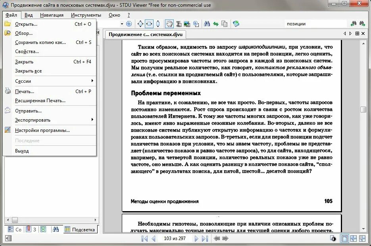Show previous tab with left triangle arrow
Screen dimensions: 371x246
pyautogui.click(x=344, y=34)
